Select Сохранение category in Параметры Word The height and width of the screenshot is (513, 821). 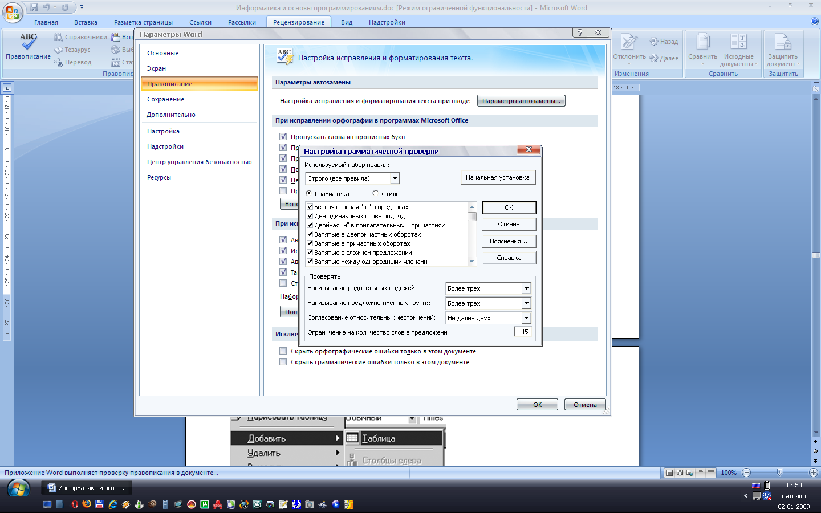(x=199, y=99)
